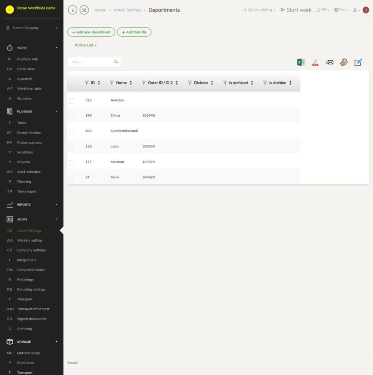Open the user profile dropdown
The width and height of the screenshot is (373, 375).
tap(356, 10)
